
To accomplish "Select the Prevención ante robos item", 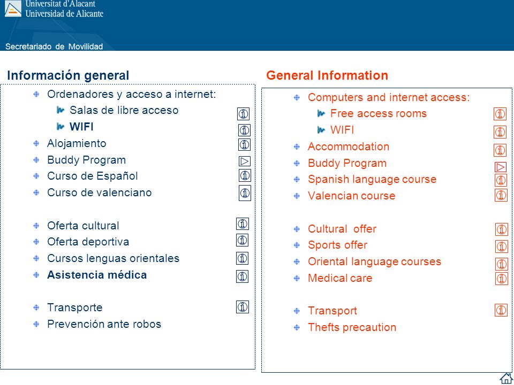I will [x=104, y=324].
